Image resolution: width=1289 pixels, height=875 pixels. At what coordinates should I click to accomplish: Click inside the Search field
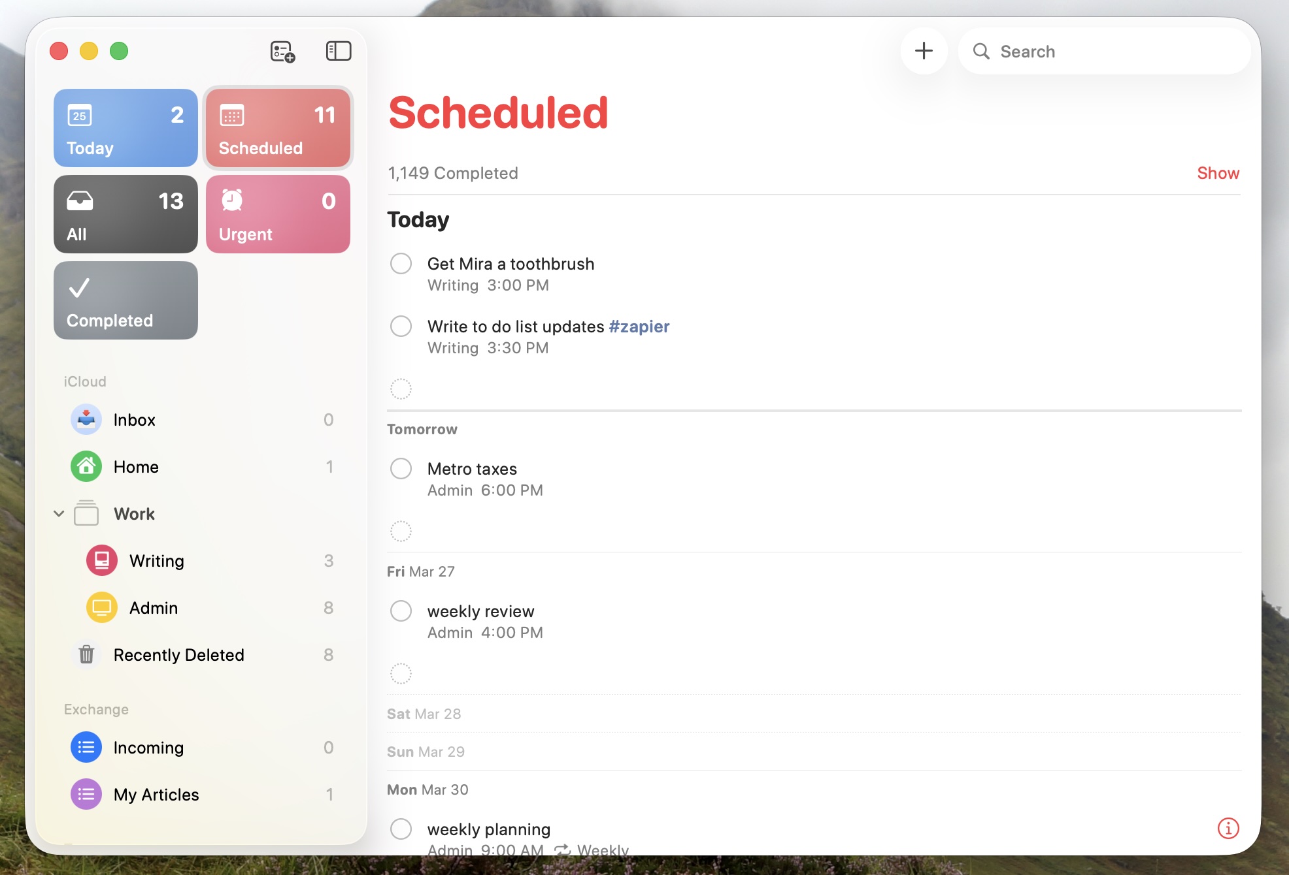point(1104,51)
